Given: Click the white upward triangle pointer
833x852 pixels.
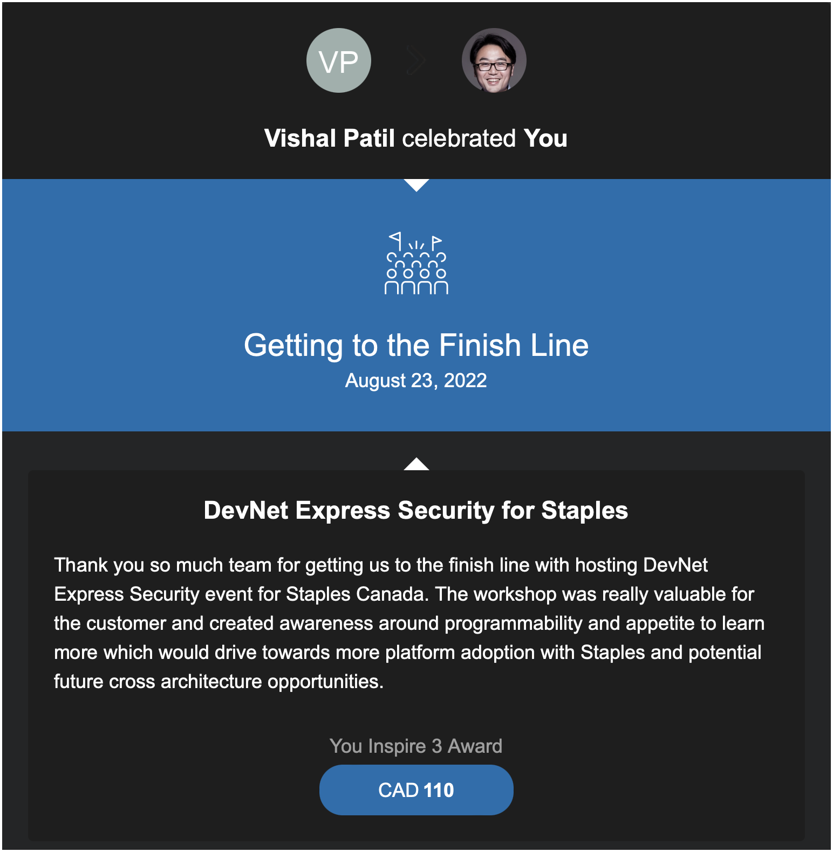Looking at the screenshot, I should click(x=416, y=464).
